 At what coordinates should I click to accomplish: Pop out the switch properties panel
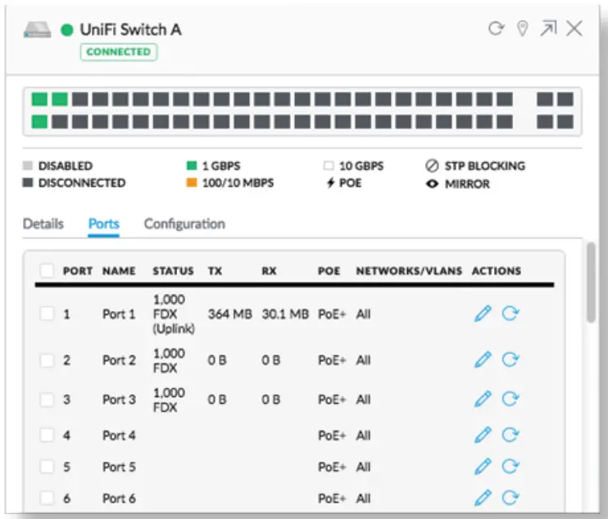click(548, 29)
